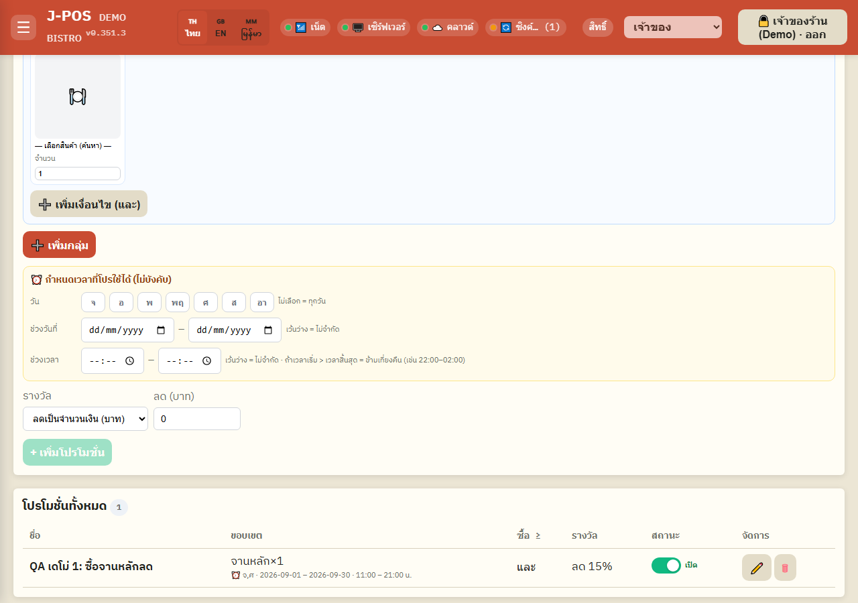Toggle Sunday (อา) day button
The height and width of the screenshot is (603, 858).
[262, 302]
